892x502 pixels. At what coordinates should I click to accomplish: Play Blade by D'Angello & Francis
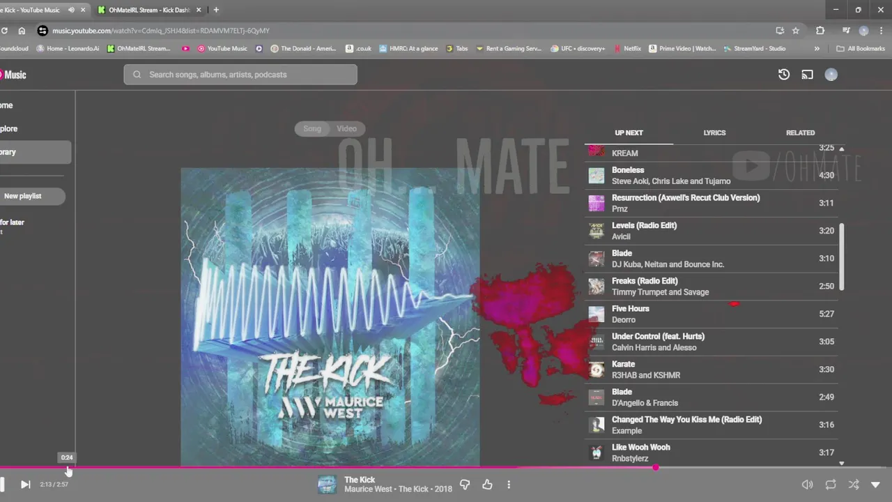coord(711,397)
